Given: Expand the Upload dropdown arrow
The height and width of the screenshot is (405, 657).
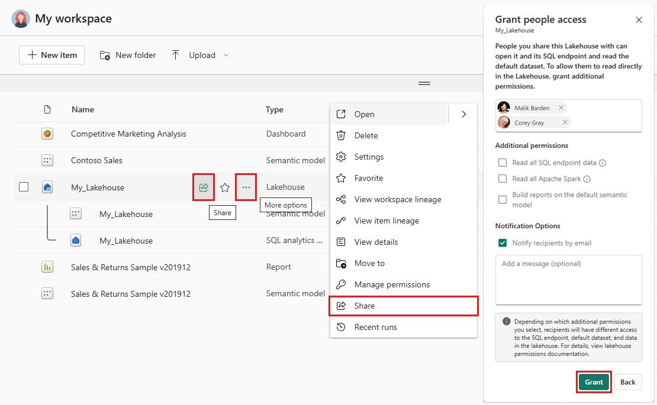Looking at the screenshot, I should 226,56.
